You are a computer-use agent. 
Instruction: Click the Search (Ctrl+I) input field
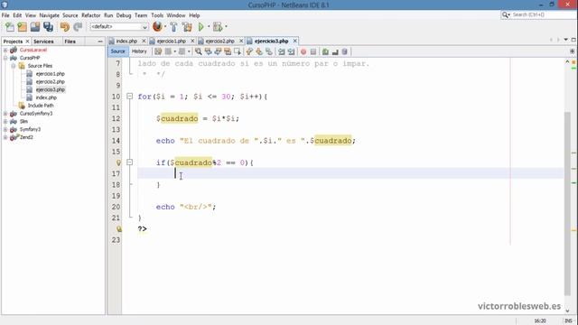(x=543, y=14)
